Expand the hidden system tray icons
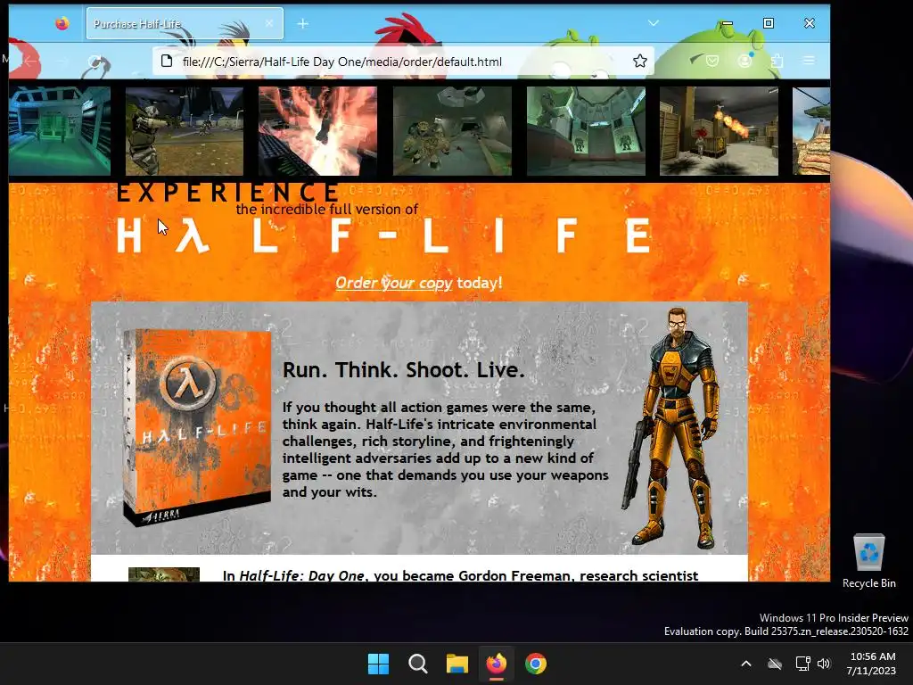This screenshot has height=685, width=913. (746, 664)
